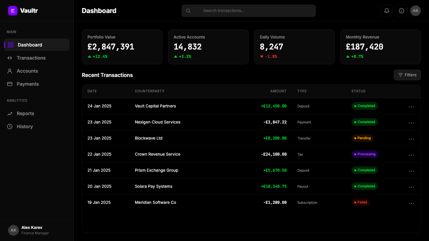Open the notifications bell
The width and height of the screenshot is (429, 241).
tap(387, 11)
